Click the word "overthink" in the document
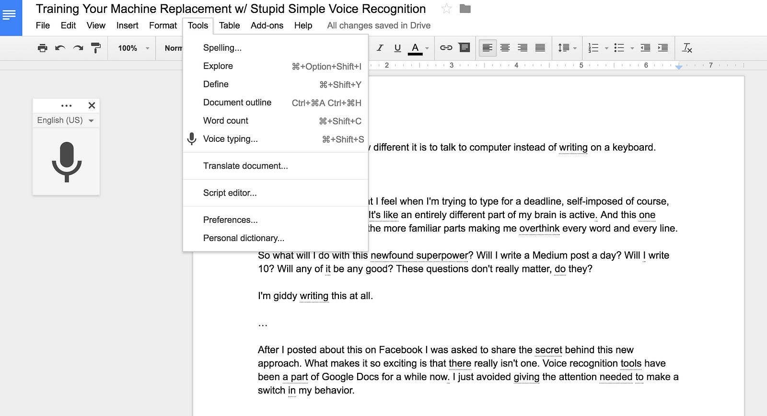The width and height of the screenshot is (767, 416). click(539, 228)
